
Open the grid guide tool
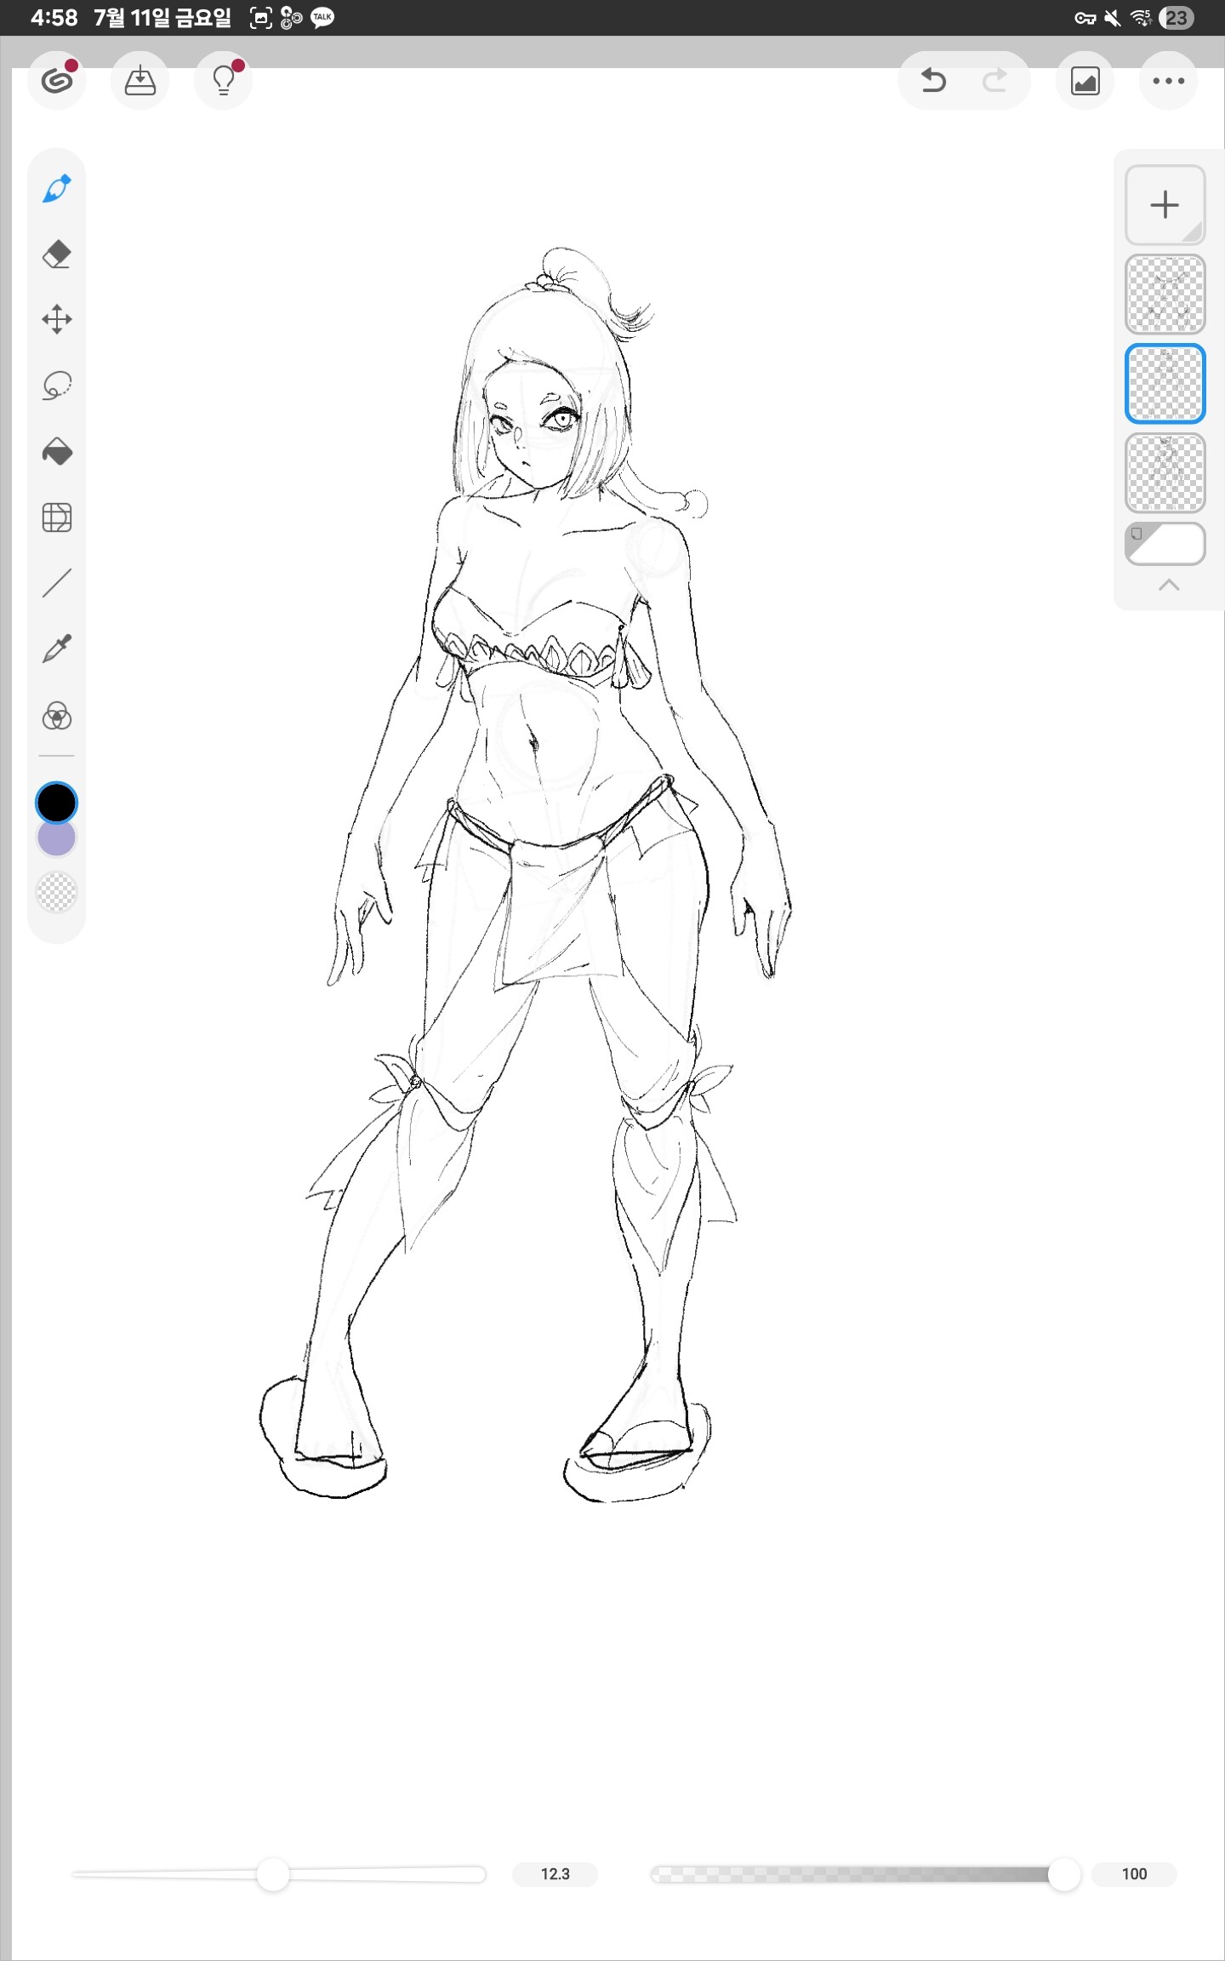(x=57, y=517)
